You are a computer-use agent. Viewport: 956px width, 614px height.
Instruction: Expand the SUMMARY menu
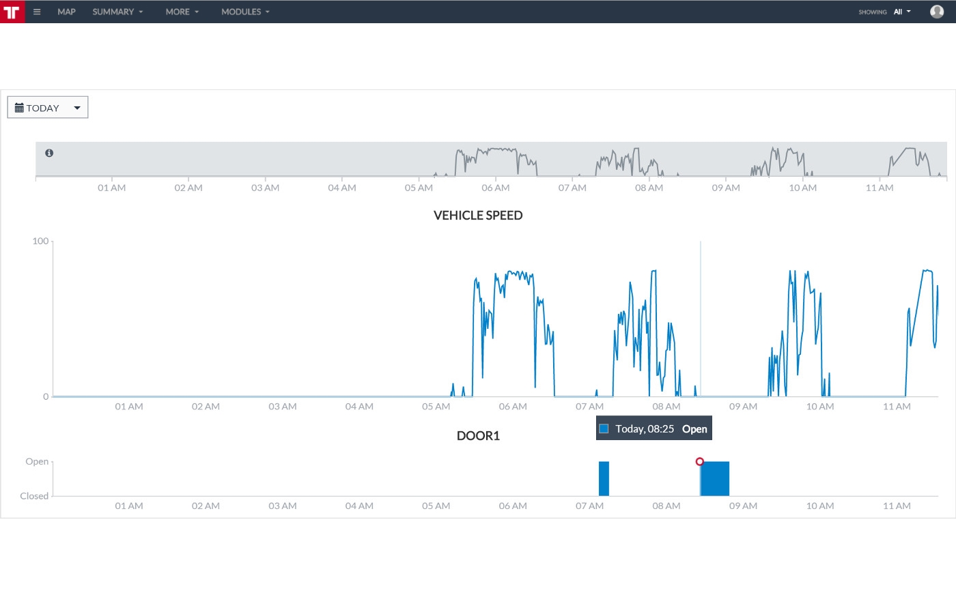[x=117, y=12]
